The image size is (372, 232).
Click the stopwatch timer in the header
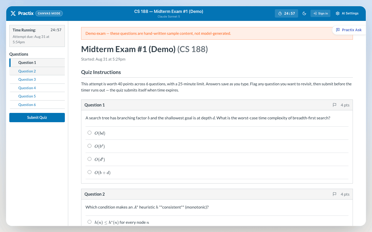coord(286,13)
